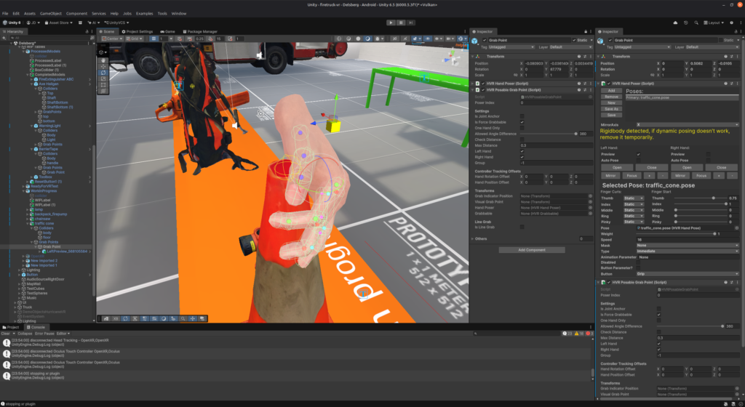Adjust Allowed Angle Difference slider in left Inspector

point(549,134)
